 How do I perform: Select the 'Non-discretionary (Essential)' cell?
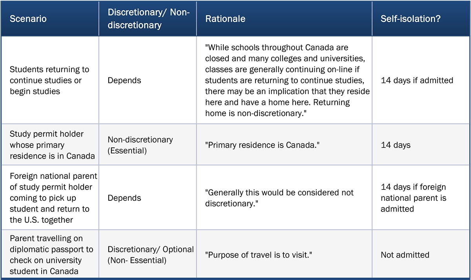[140, 145]
